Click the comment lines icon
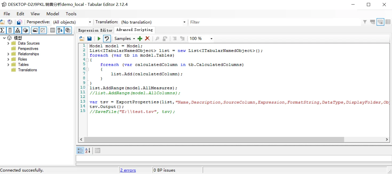The width and height of the screenshot is (392, 174). coord(175,39)
